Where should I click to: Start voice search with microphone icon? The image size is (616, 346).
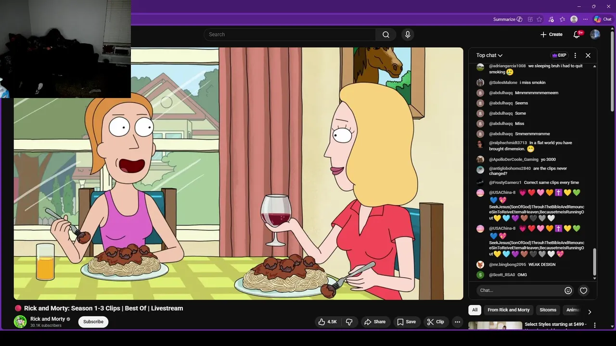(x=408, y=35)
